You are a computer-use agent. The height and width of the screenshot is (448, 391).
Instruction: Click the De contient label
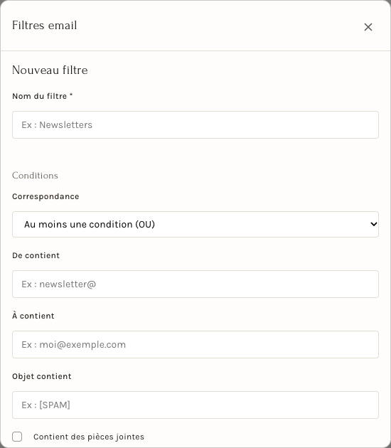[x=36, y=255]
